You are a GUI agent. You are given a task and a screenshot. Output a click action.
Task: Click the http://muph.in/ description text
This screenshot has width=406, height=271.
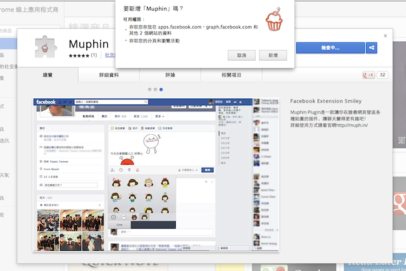(x=352, y=125)
